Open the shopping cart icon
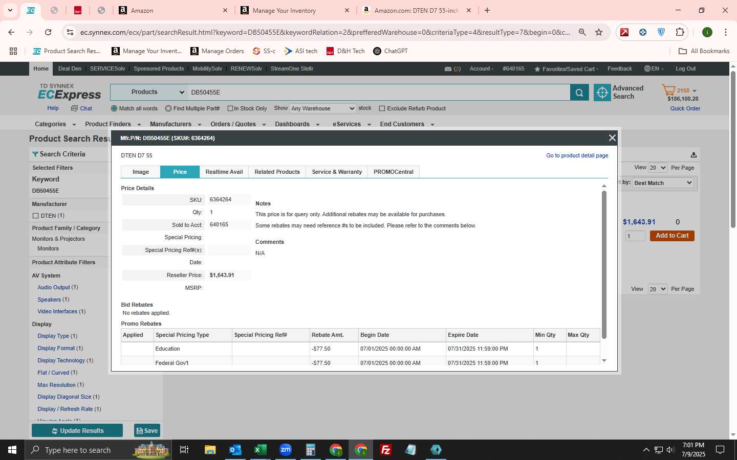Image resolution: width=737 pixels, height=460 pixels. coord(668,90)
